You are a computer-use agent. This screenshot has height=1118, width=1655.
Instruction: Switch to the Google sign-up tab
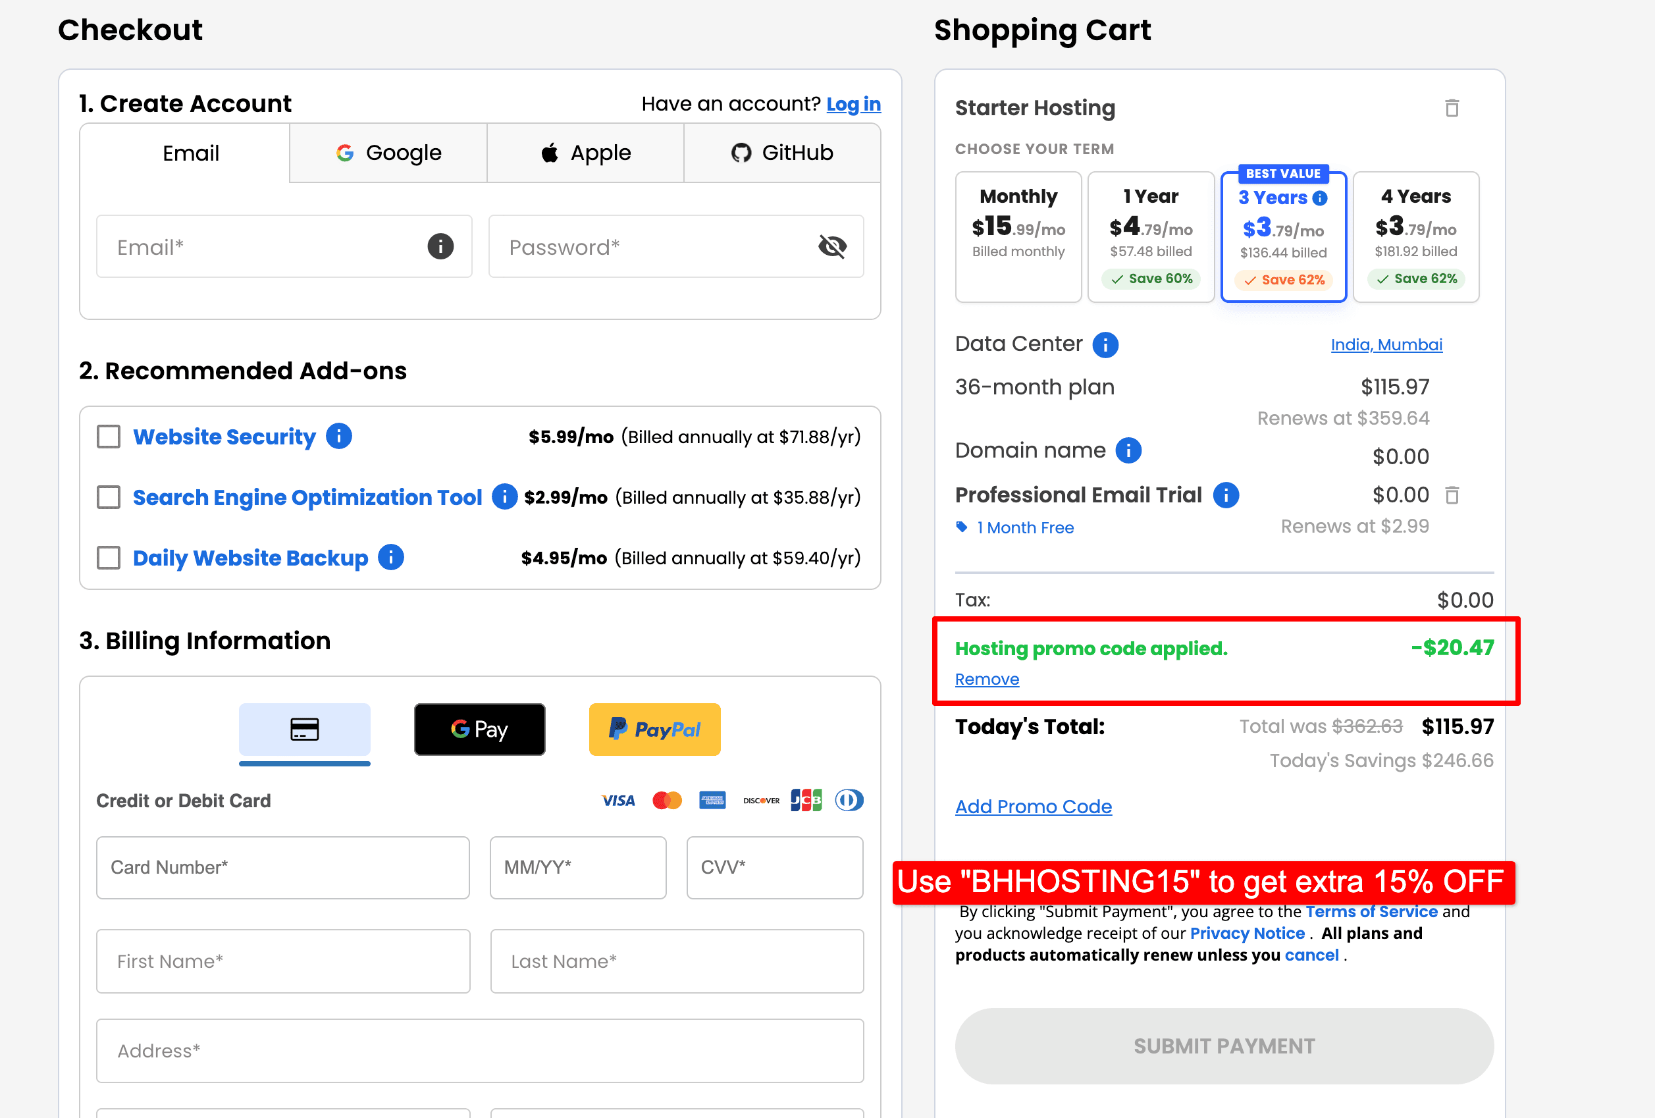click(388, 153)
